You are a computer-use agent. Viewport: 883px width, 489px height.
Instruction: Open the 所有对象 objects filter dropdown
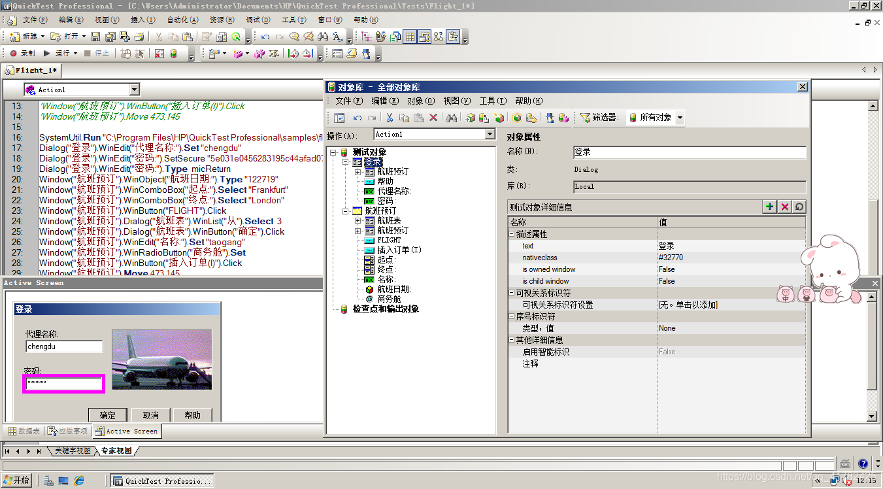(x=678, y=117)
